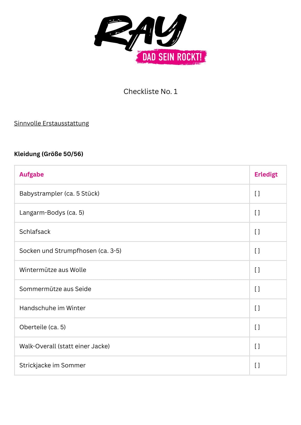Tick the Langarm-Bodys (ca. 5) checkbox
Screen dimensions: 301x425
point(257,213)
